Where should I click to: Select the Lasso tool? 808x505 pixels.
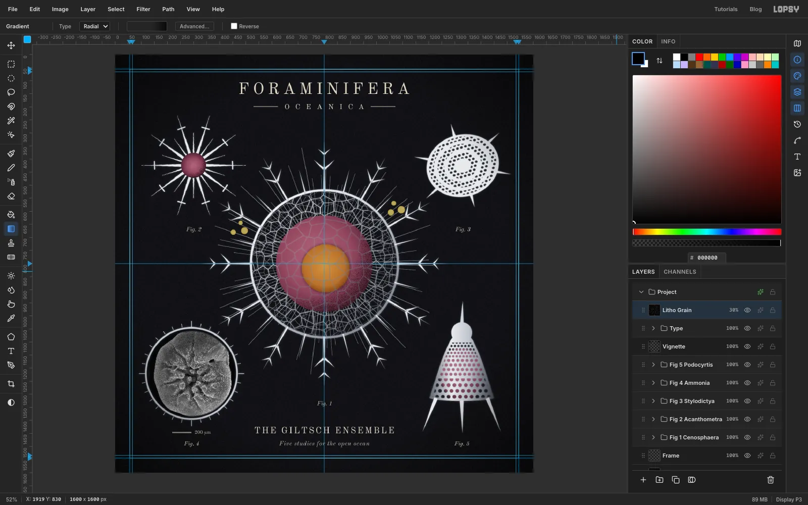click(x=11, y=92)
